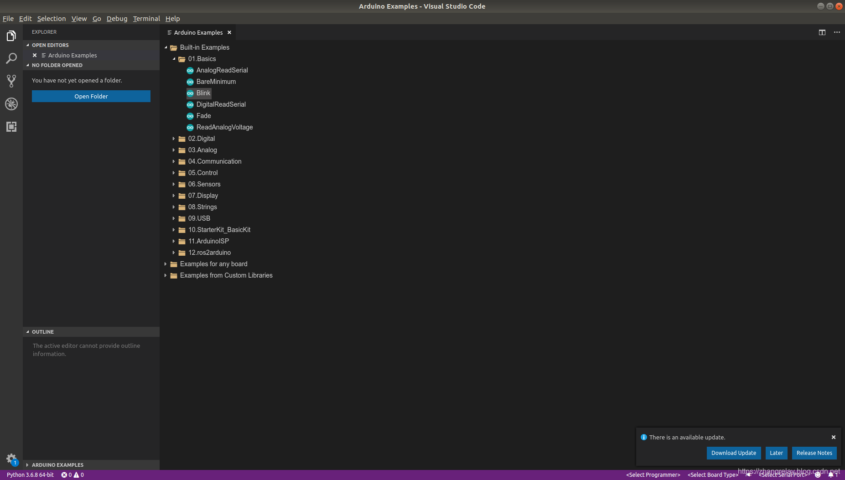Click the 12.ros2arduino folder icon
This screenshot has width=845, height=480.
point(182,253)
